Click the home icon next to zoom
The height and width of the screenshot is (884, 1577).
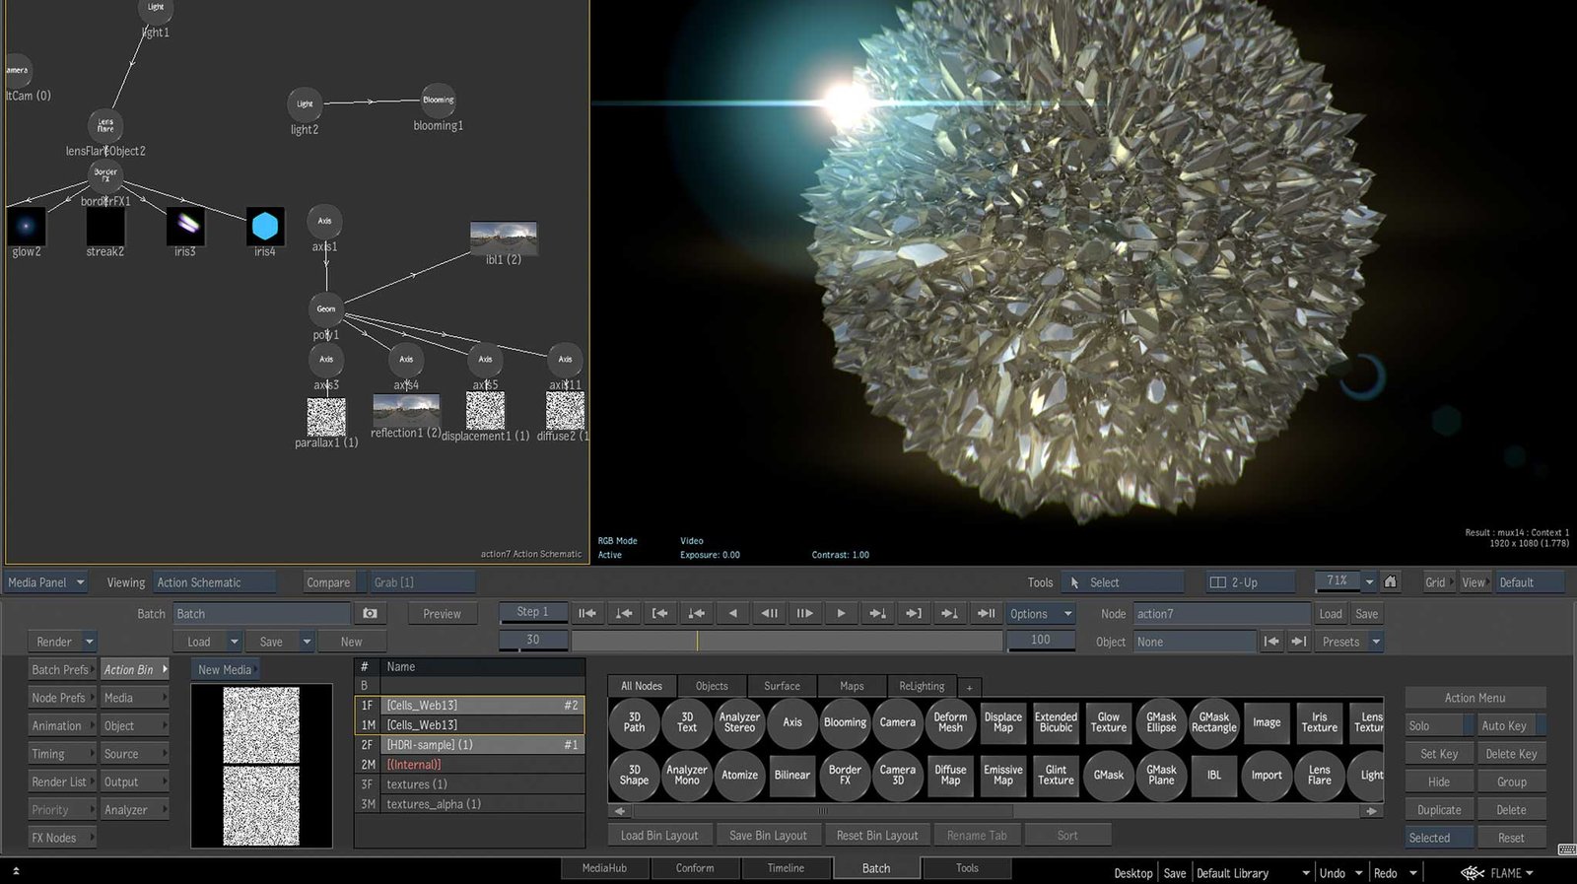point(1390,581)
